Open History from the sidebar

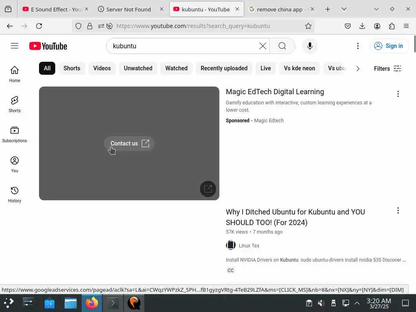15,195
